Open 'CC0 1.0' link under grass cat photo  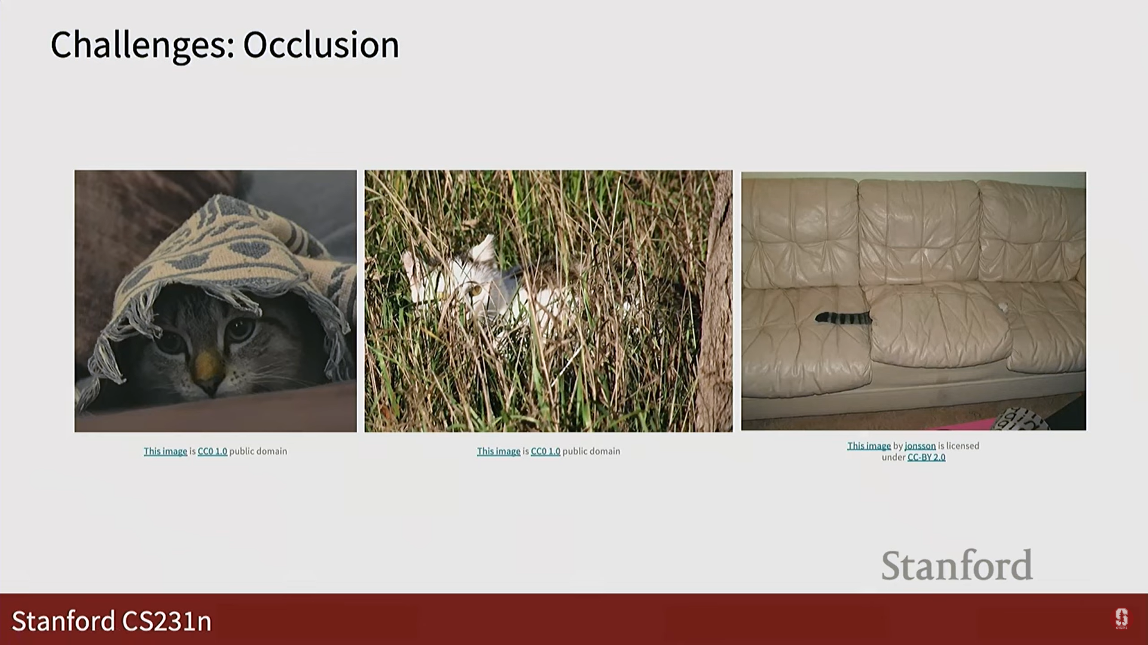(x=545, y=451)
